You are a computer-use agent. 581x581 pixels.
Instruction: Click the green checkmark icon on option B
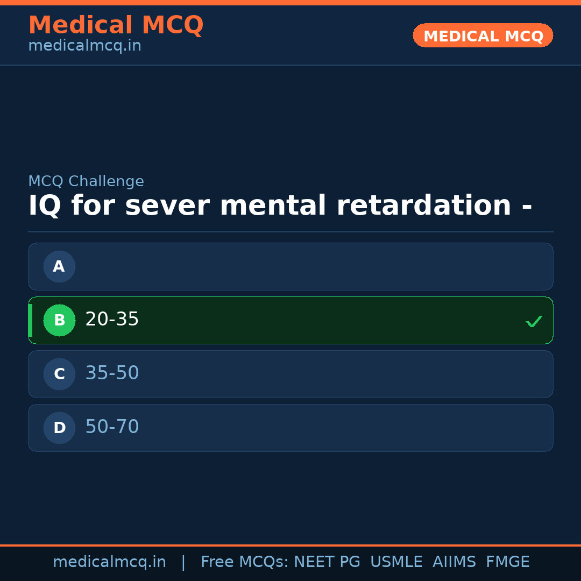(534, 321)
